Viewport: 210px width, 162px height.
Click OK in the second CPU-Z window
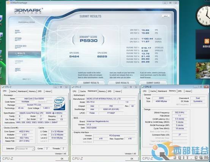point(132,159)
